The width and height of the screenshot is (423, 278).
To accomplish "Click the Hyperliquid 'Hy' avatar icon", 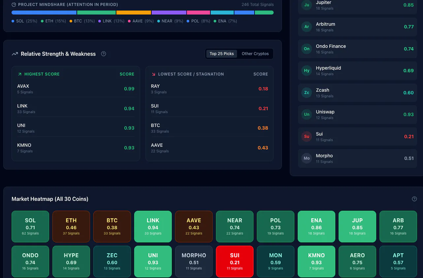I will [x=307, y=71].
